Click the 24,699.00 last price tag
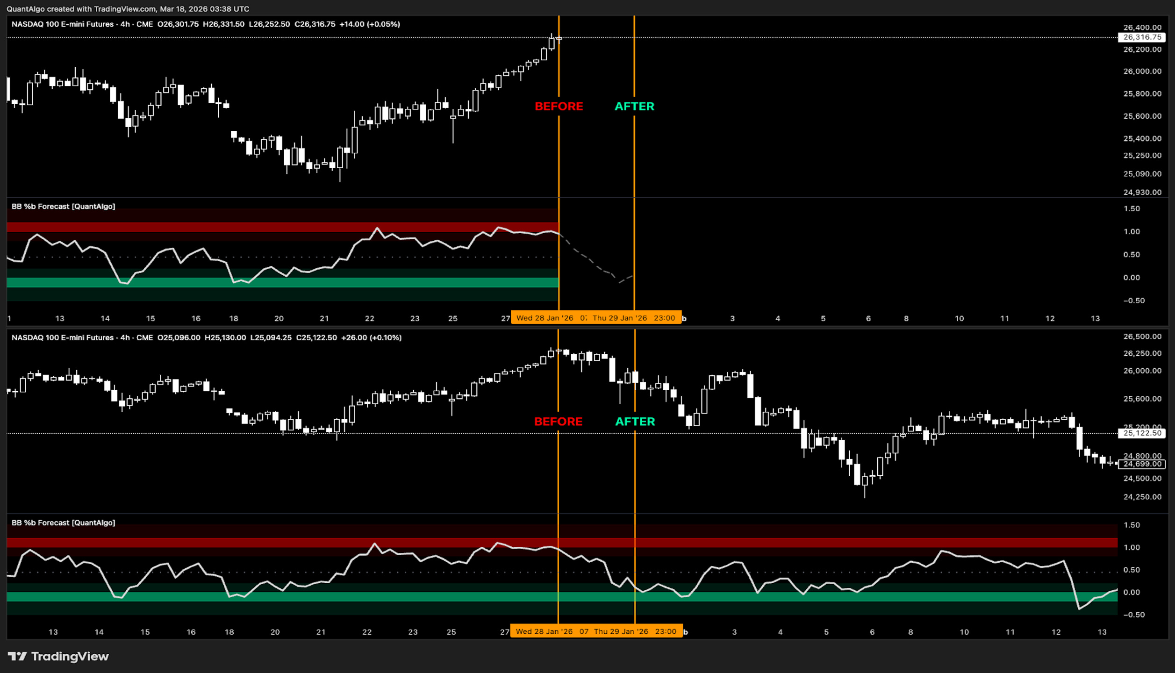The height and width of the screenshot is (673, 1175). click(1142, 464)
